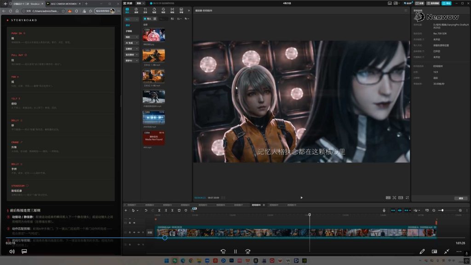Image resolution: width=471 pixels, height=265 pixels.
Task: Expand the cloud material sidebar section
Action: click(x=131, y=49)
